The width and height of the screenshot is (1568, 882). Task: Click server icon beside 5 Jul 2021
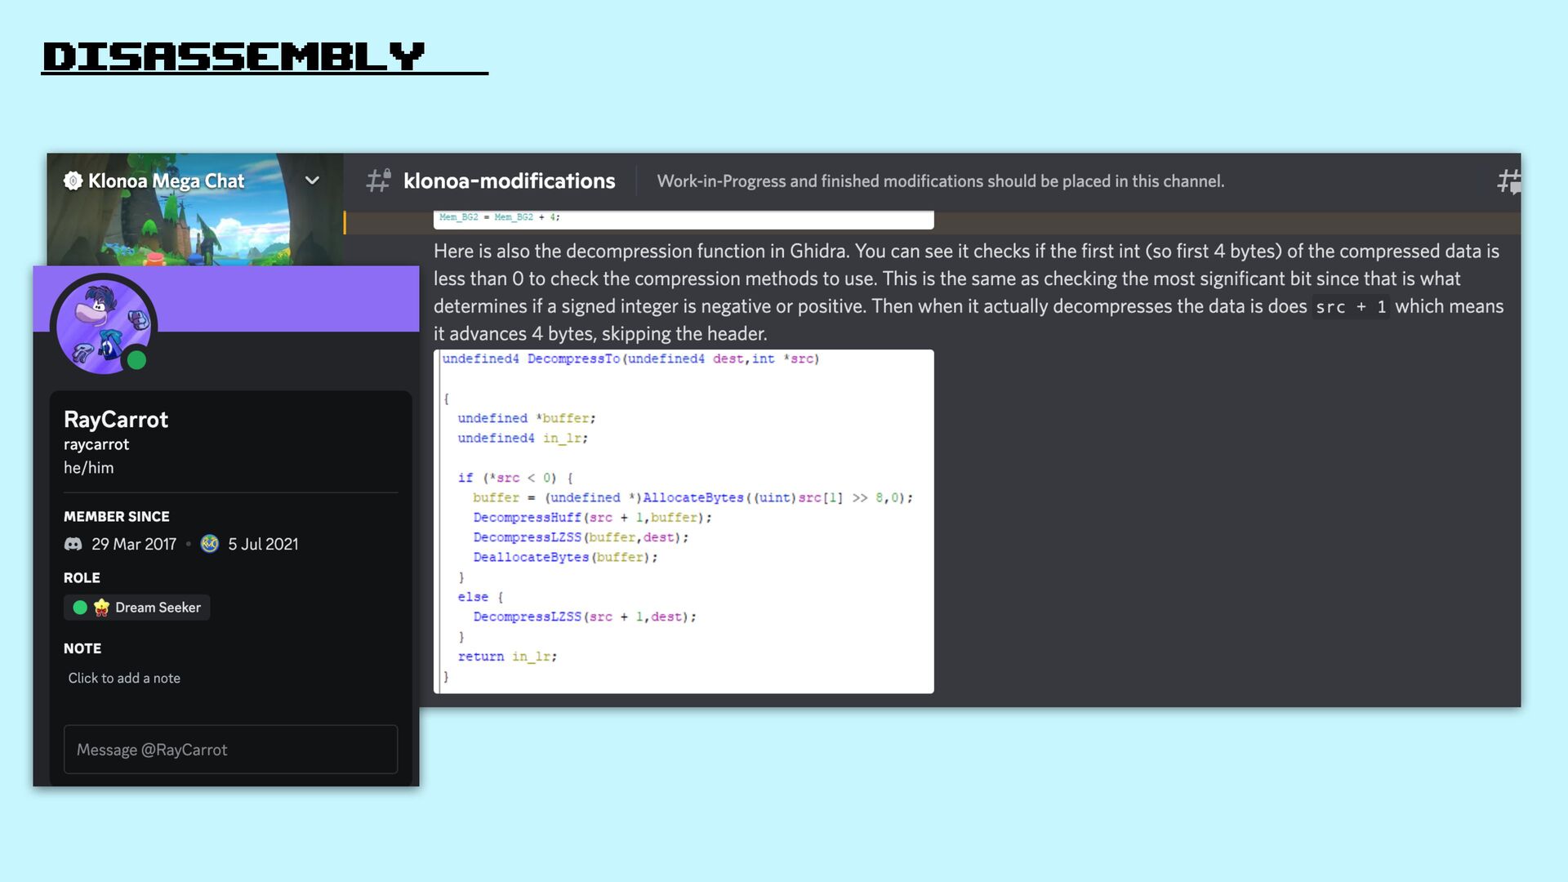(210, 544)
